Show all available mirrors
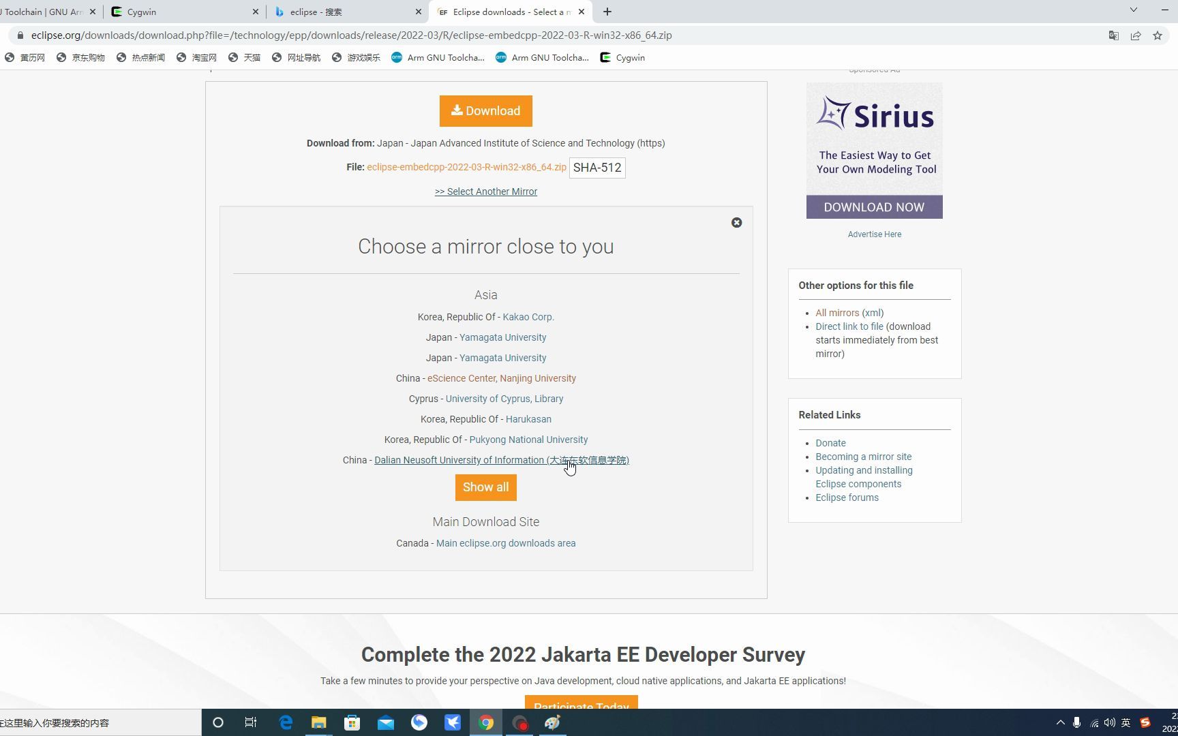 [x=485, y=487]
